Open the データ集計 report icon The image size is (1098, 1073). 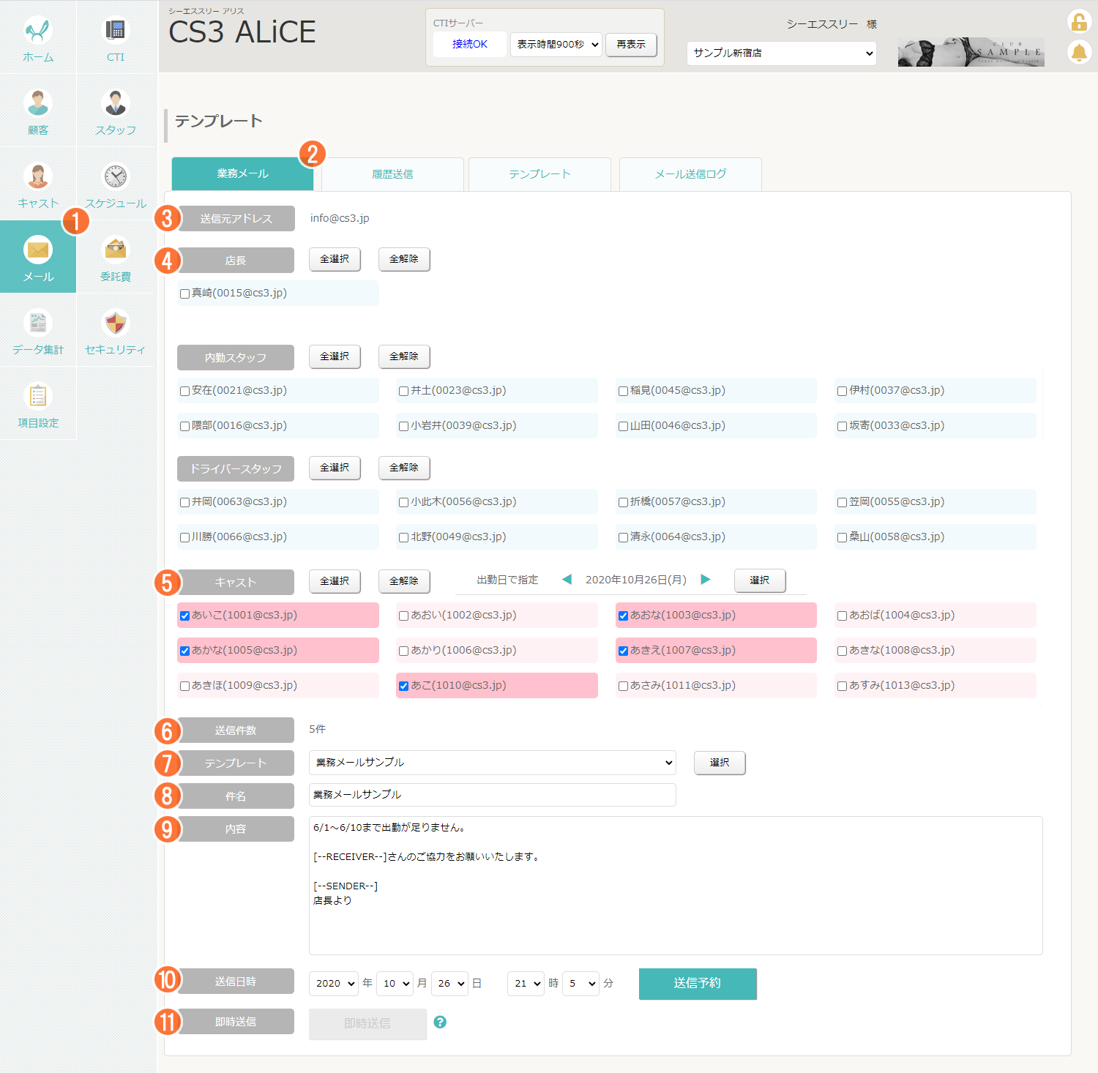(38, 323)
